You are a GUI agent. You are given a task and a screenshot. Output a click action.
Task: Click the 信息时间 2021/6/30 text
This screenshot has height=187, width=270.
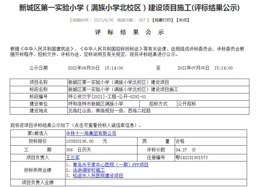pyautogui.click(x=92, y=20)
